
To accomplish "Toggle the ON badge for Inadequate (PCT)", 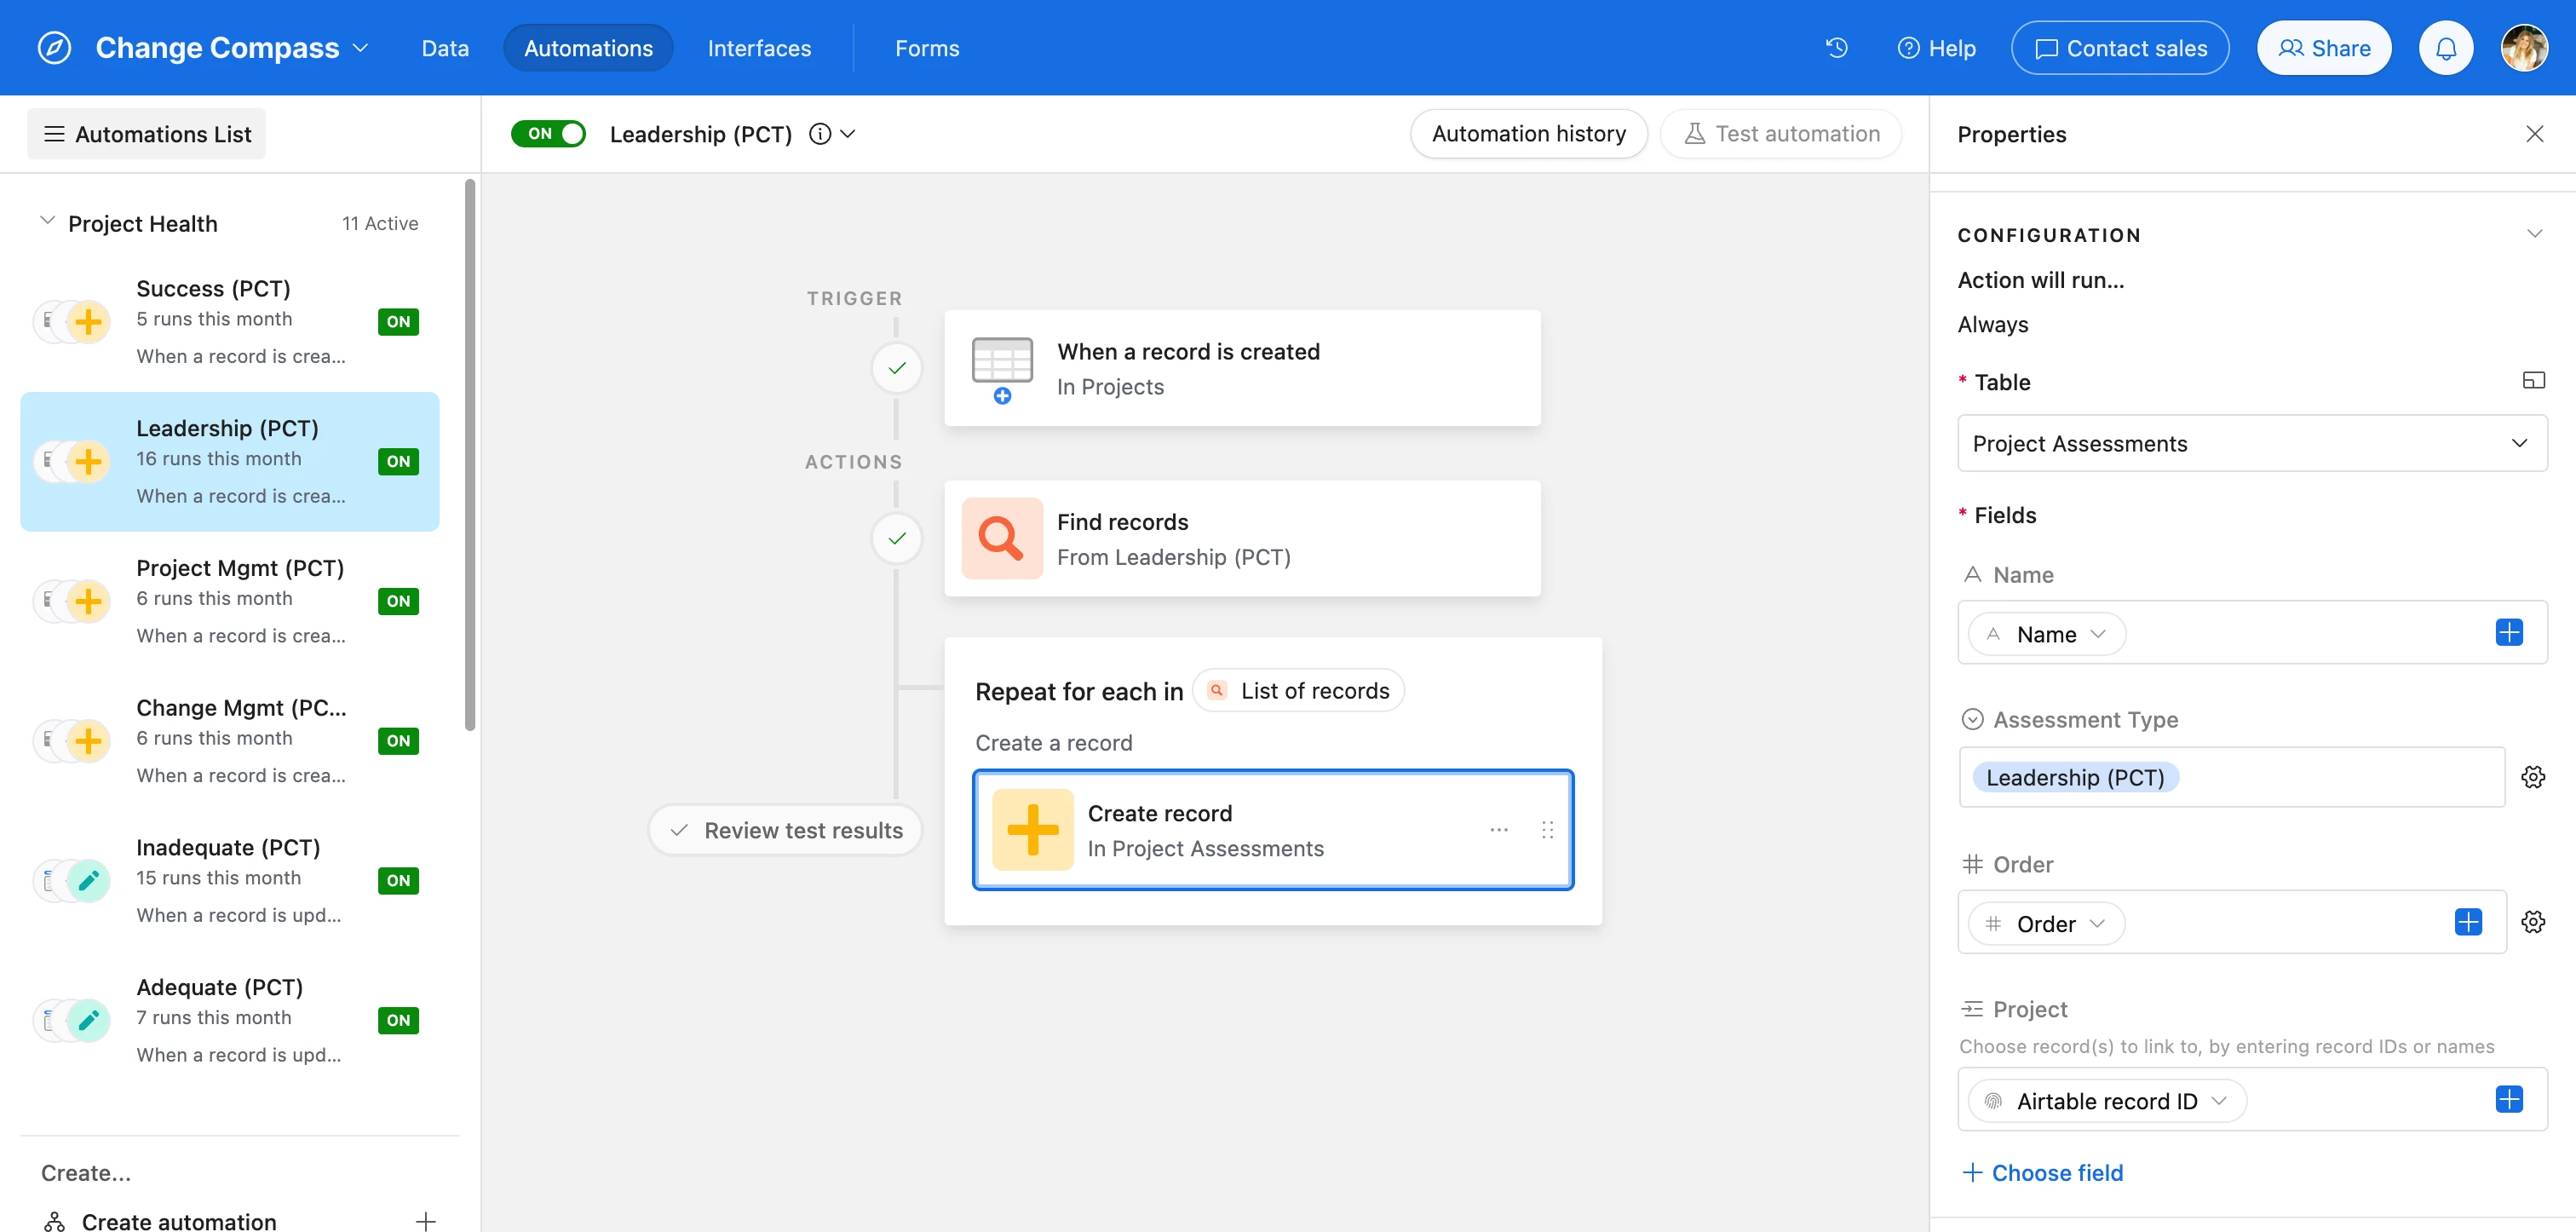I will point(398,881).
